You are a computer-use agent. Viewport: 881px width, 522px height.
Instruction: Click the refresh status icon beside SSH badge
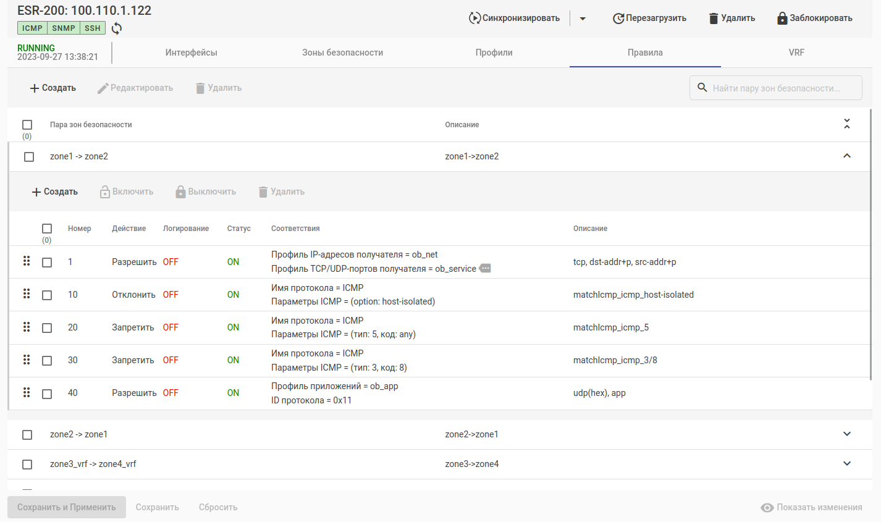tap(117, 28)
